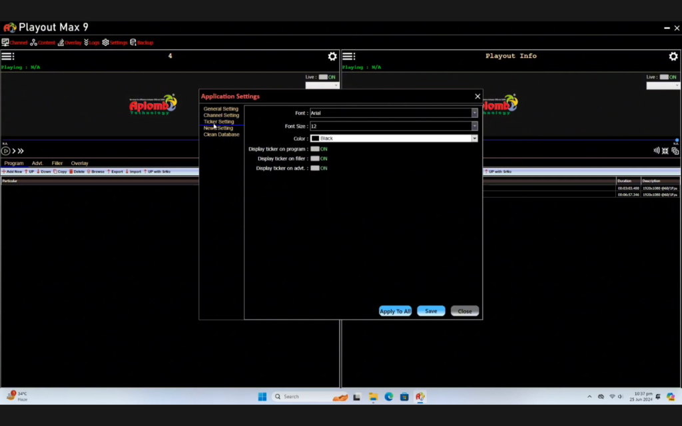This screenshot has width=682, height=426.
Task: Click the shrink arrows icon in Playout Info
Action: click(665, 151)
